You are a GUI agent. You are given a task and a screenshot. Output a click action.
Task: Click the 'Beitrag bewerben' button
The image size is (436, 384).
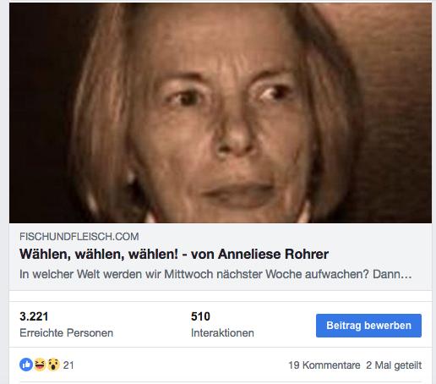[x=368, y=326]
